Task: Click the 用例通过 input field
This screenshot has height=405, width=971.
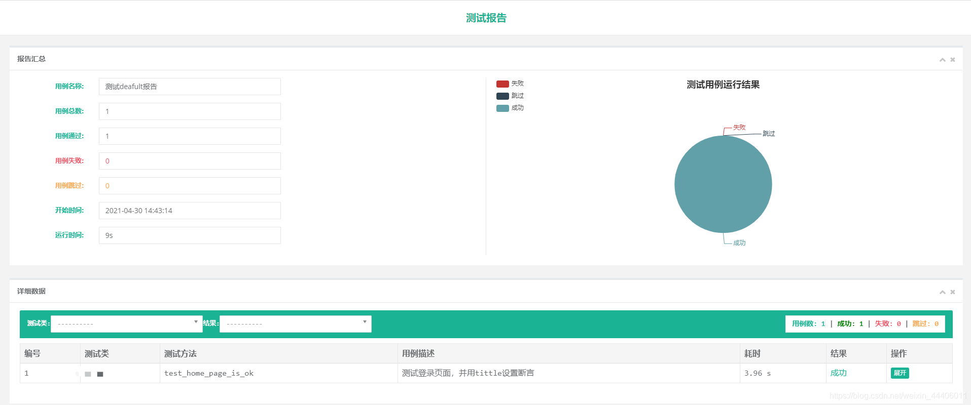Action: (190, 136)
